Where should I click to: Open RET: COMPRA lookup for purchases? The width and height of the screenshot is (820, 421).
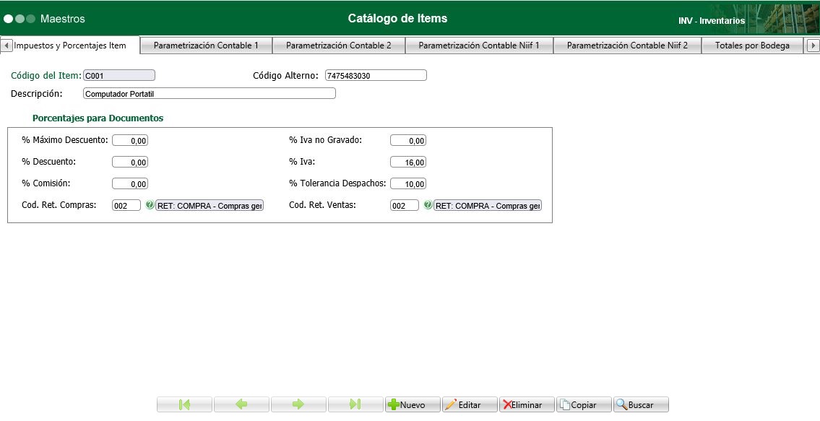pos(210,205)
